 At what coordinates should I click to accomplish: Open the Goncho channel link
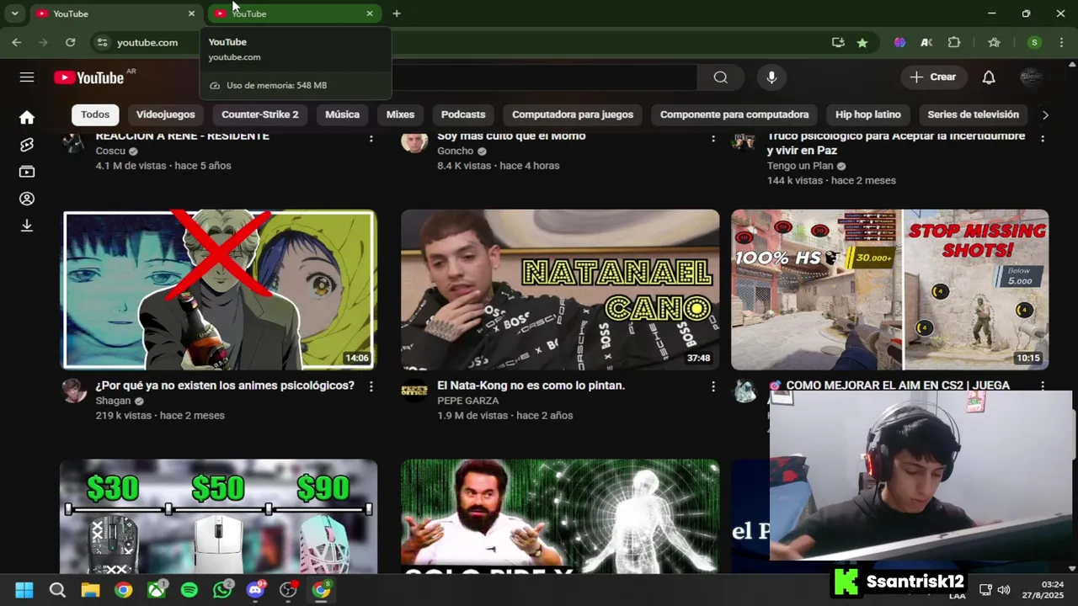tap(455, 151)
